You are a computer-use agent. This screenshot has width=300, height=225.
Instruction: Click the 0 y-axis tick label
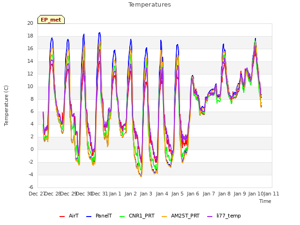pos(32,149)
